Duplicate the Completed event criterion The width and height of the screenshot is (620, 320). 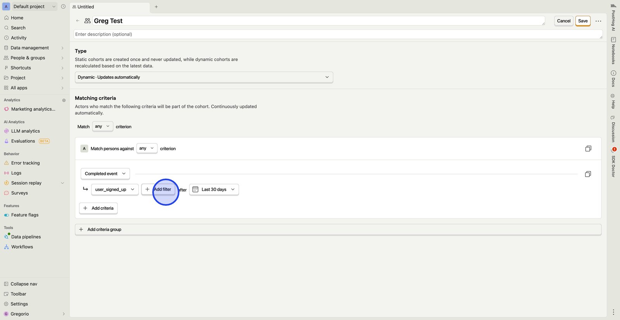(x=587, y=174)
